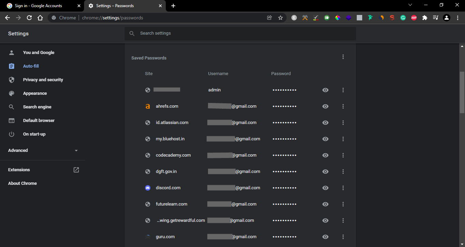Open On start-up settings
465x247 pixels.
(34, 134)
